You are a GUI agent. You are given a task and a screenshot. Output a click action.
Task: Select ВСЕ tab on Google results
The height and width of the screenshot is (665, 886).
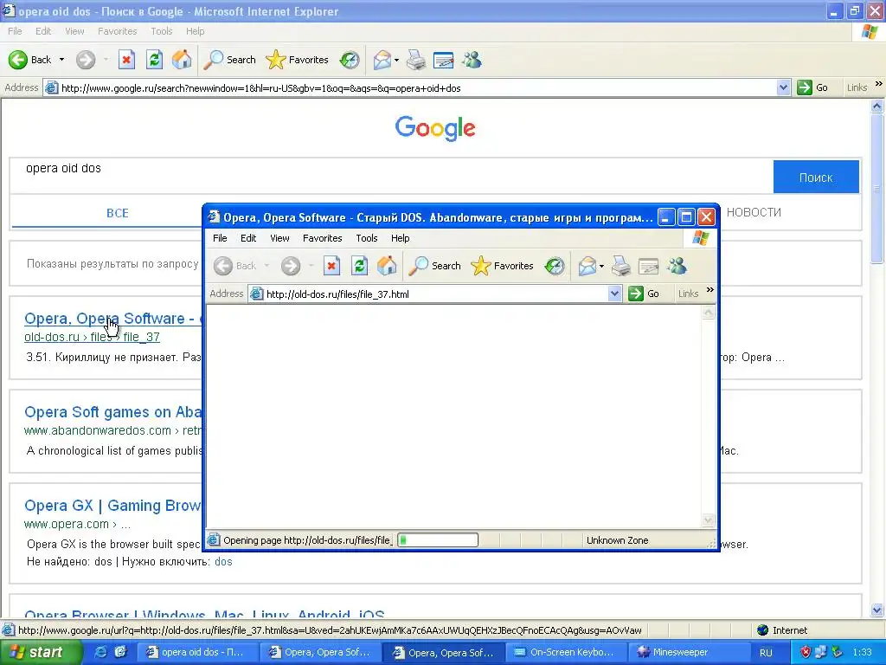click(x=118, y=213)
